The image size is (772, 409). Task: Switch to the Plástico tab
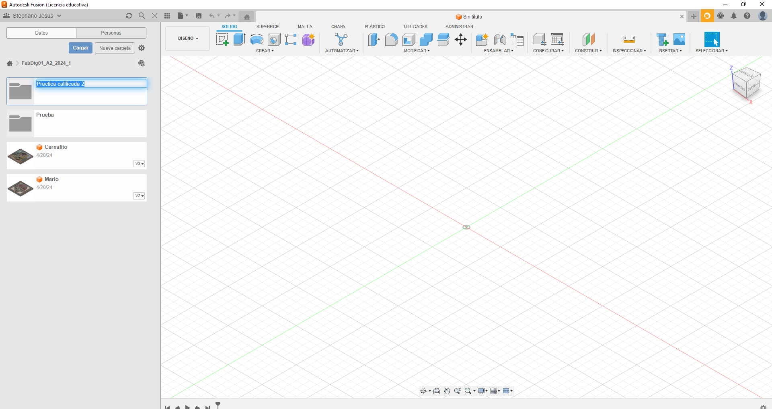tap(375, 27)
